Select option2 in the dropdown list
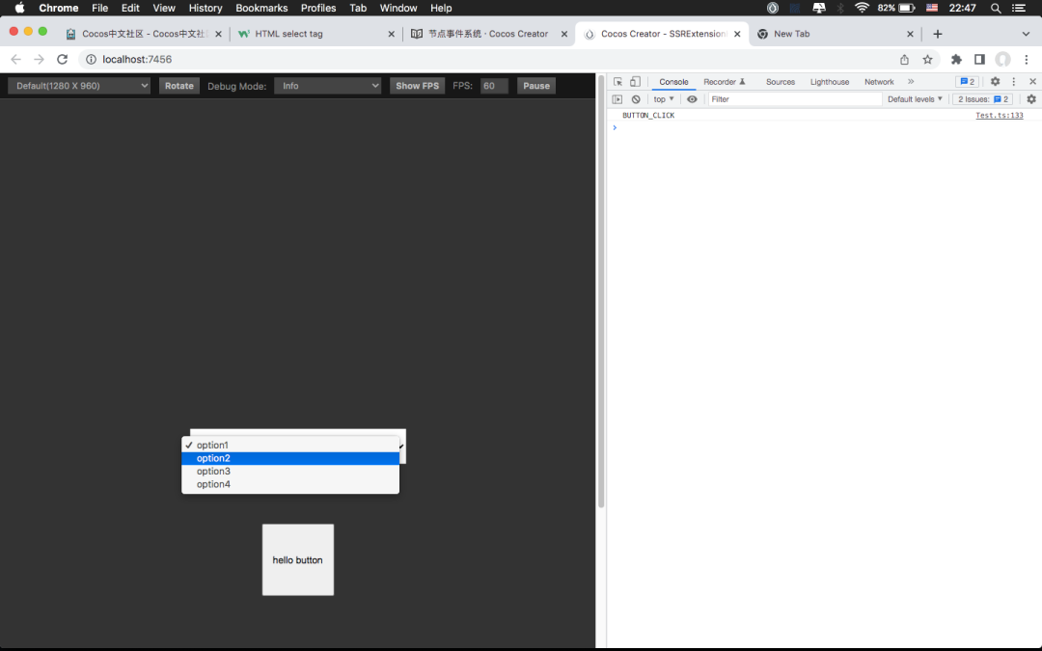 click(x=290, y=458)
